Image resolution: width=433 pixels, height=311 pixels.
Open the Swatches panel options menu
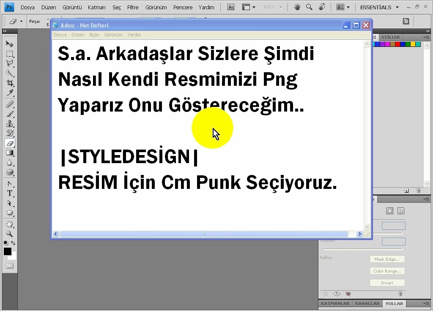(426, 37)
